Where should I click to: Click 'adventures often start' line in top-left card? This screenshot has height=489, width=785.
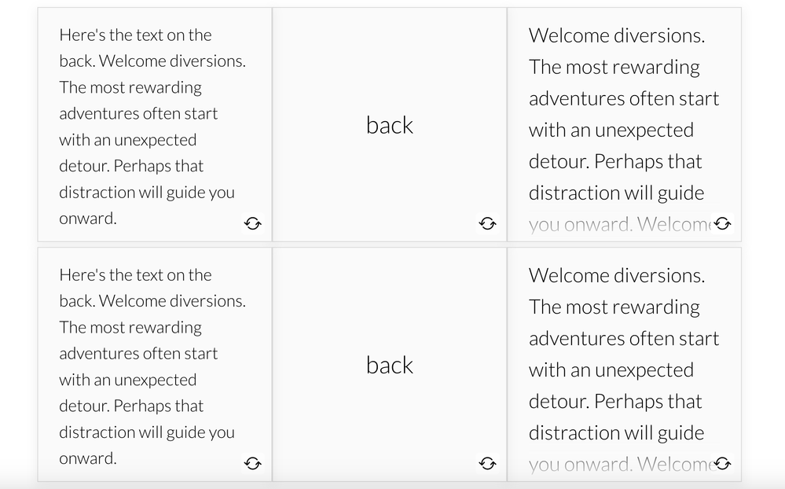[x=138, y=113]
